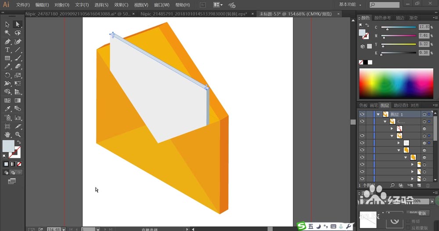Open the Layers panel options menu
The height and width of the screenshot is (231, 439).
435,105
